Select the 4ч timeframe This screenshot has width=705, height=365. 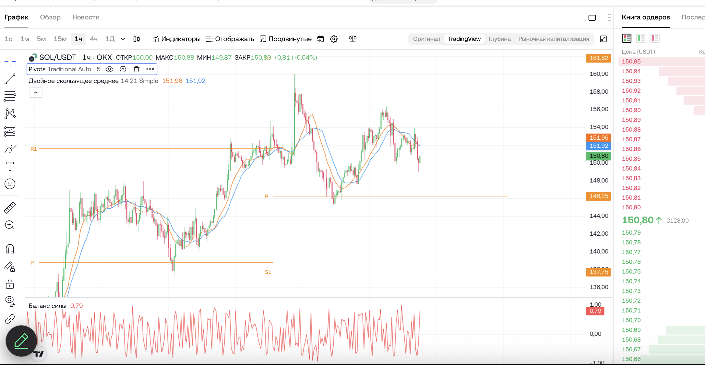point(94,39)
